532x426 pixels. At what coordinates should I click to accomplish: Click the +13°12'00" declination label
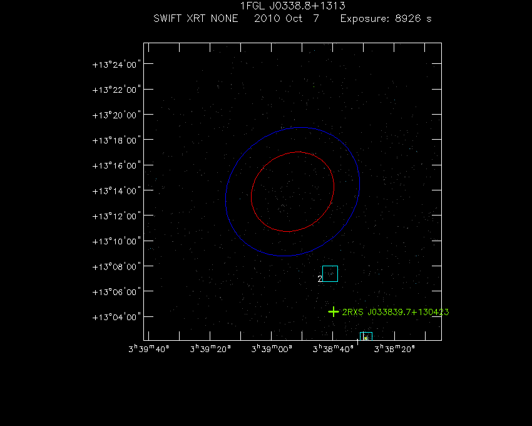[116, 216]
